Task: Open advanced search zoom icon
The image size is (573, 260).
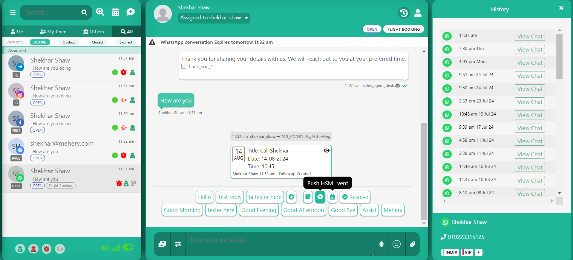Action: [x=100, y=12]
